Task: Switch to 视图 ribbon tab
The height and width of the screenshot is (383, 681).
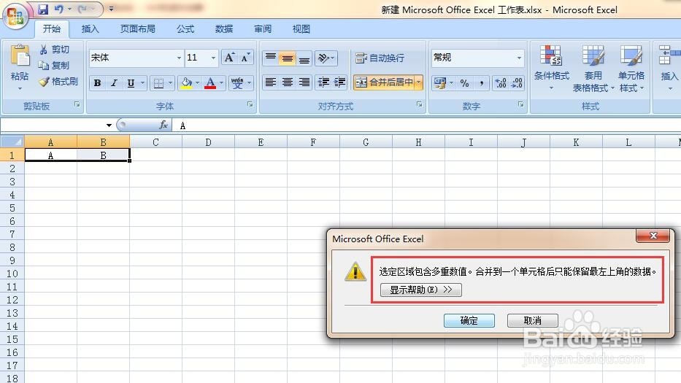Action: tap(301, 29)
